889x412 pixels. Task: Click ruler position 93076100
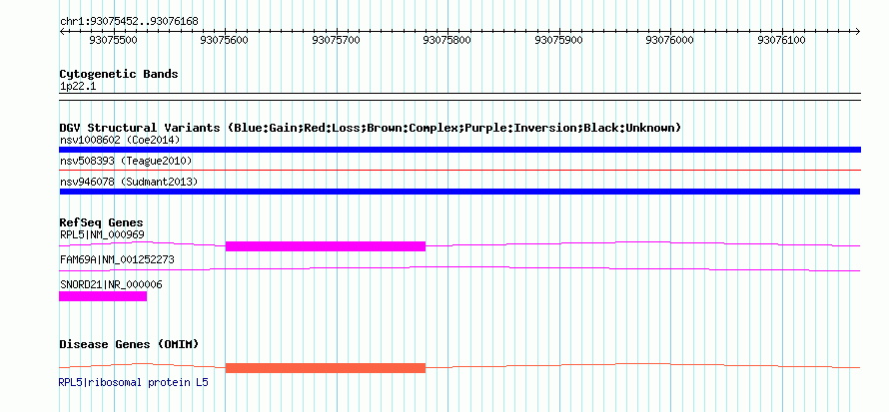782,40
